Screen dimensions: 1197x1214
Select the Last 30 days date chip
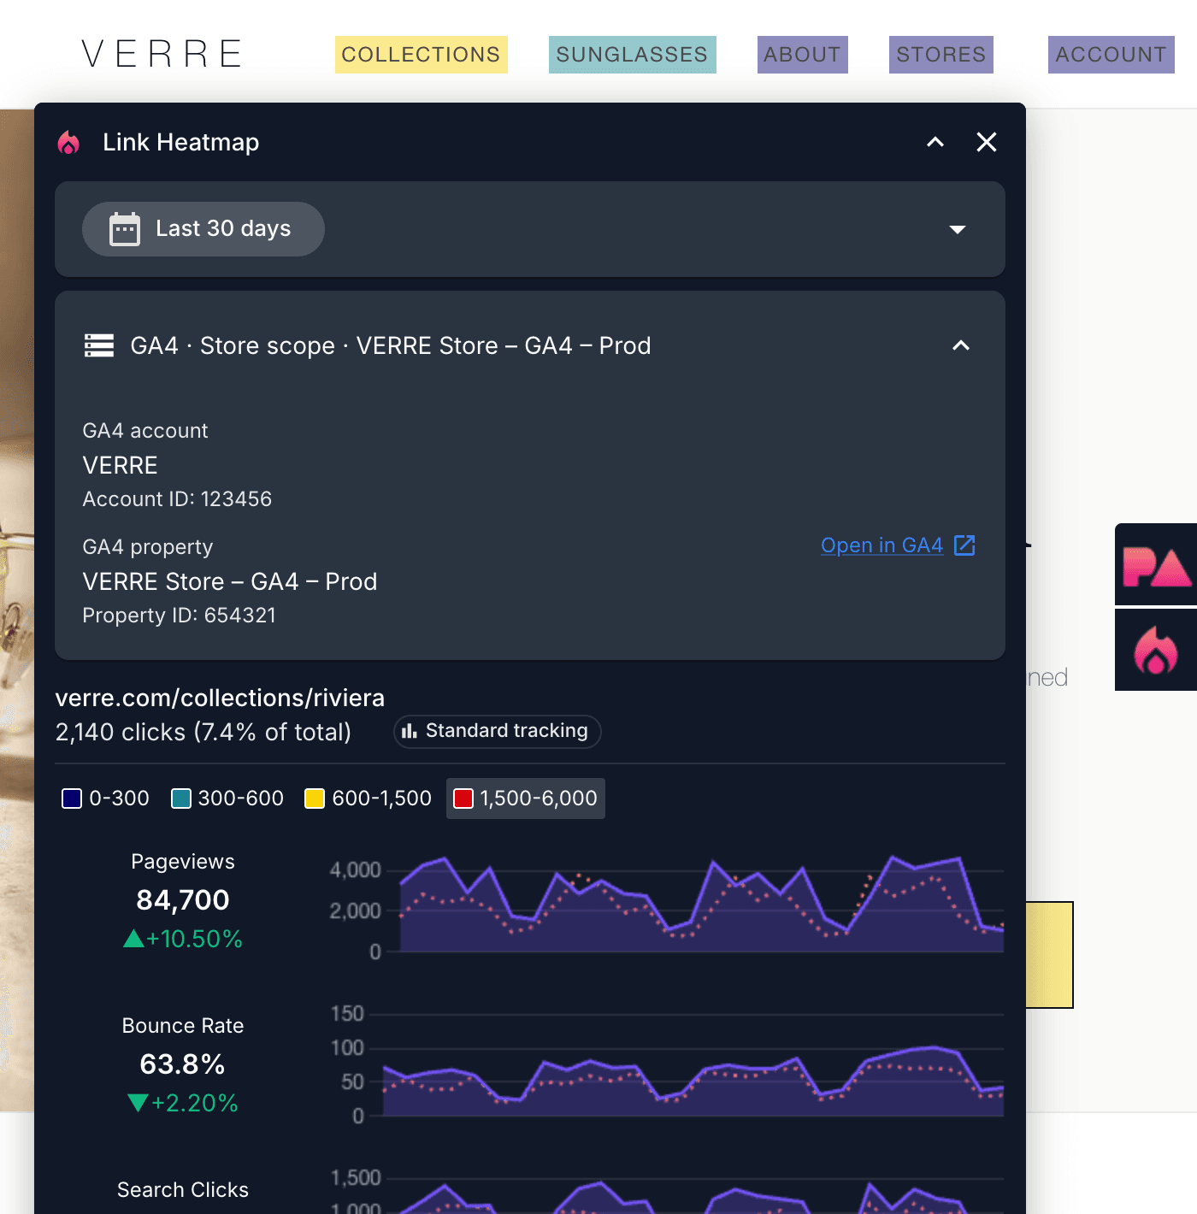click(x=203, y=229)
